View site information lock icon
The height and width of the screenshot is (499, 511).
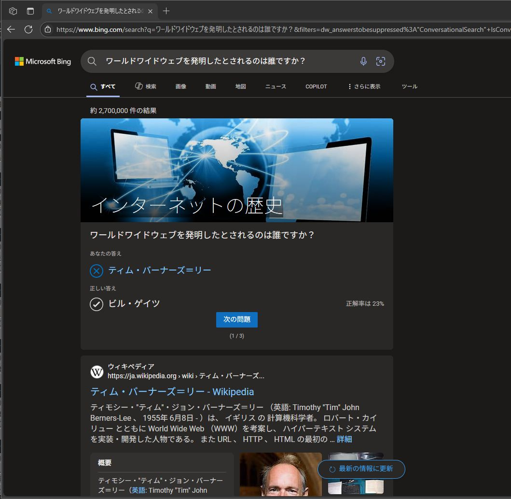click(x=48, y=29)
